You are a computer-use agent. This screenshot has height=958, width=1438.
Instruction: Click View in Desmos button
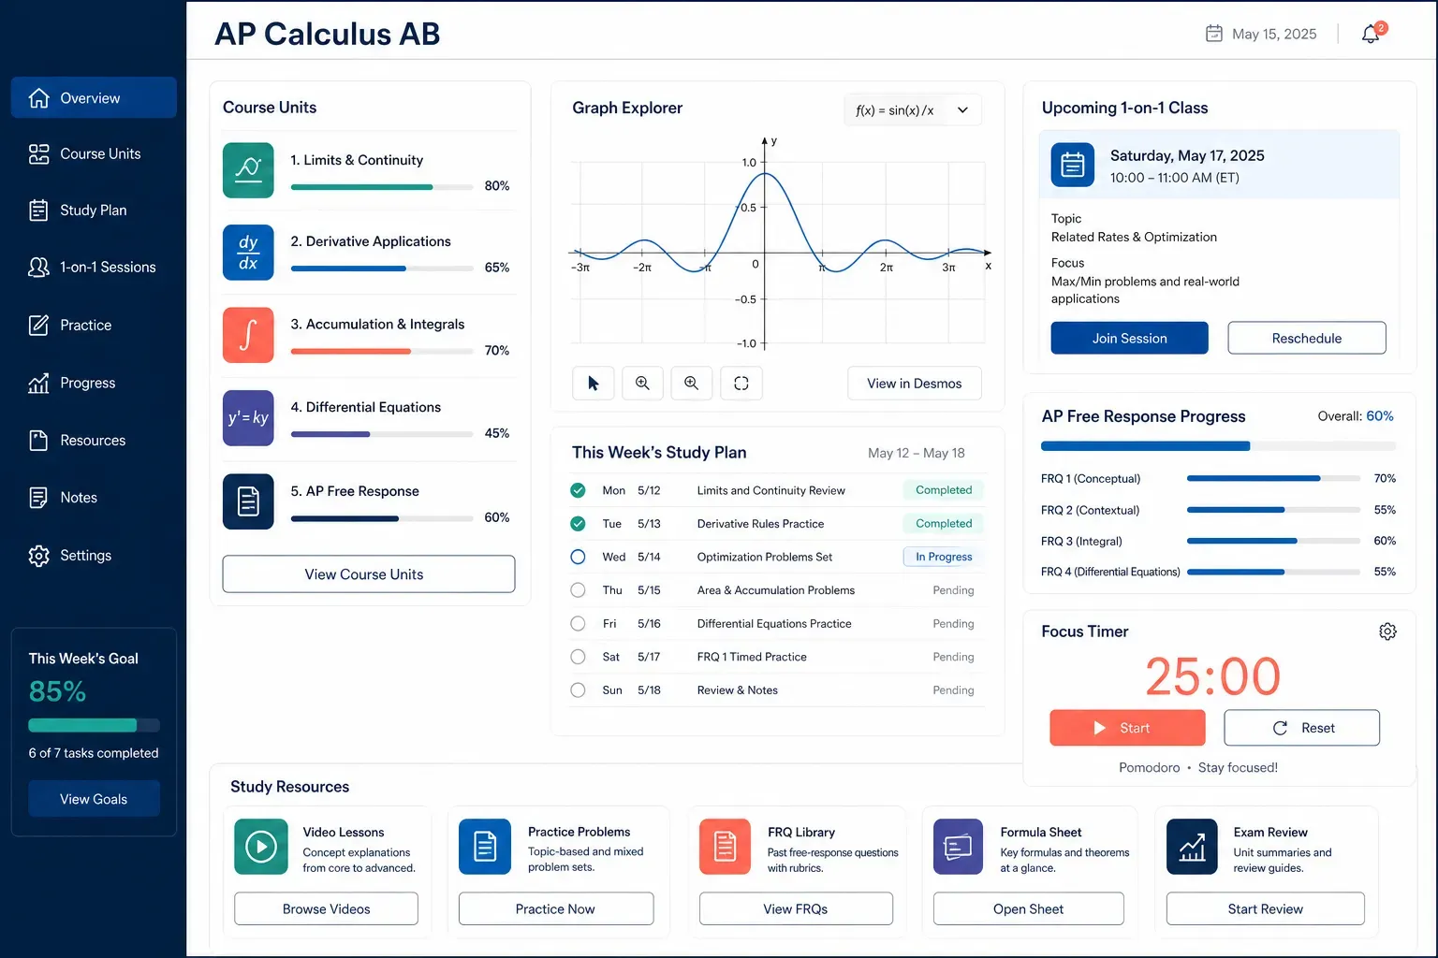(x=915, y=383)
